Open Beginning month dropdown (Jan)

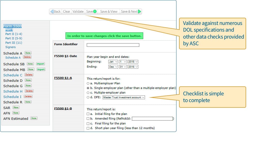113,62
